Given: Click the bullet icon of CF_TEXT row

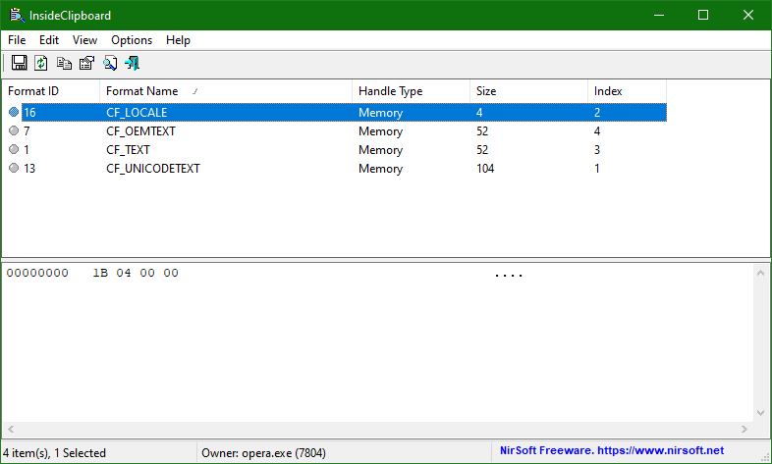Looking at the screenshot, I should click(14, 149).
